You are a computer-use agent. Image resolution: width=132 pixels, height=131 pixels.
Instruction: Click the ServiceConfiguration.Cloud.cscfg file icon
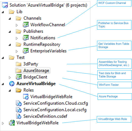19,103
